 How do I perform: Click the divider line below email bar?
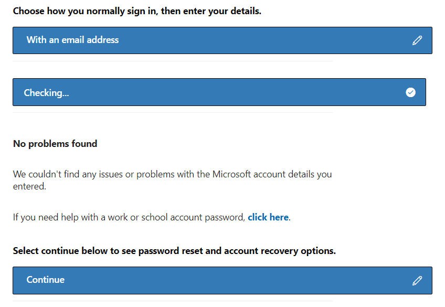[x=173, y=61]
